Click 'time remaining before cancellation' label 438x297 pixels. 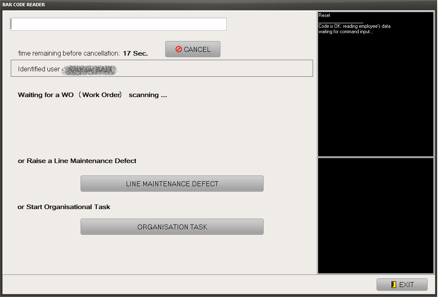point(69,54)
